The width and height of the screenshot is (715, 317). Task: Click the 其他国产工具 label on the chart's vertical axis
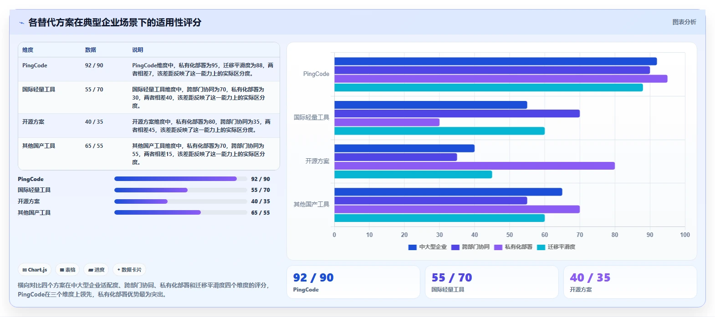[x=312, y=204]
